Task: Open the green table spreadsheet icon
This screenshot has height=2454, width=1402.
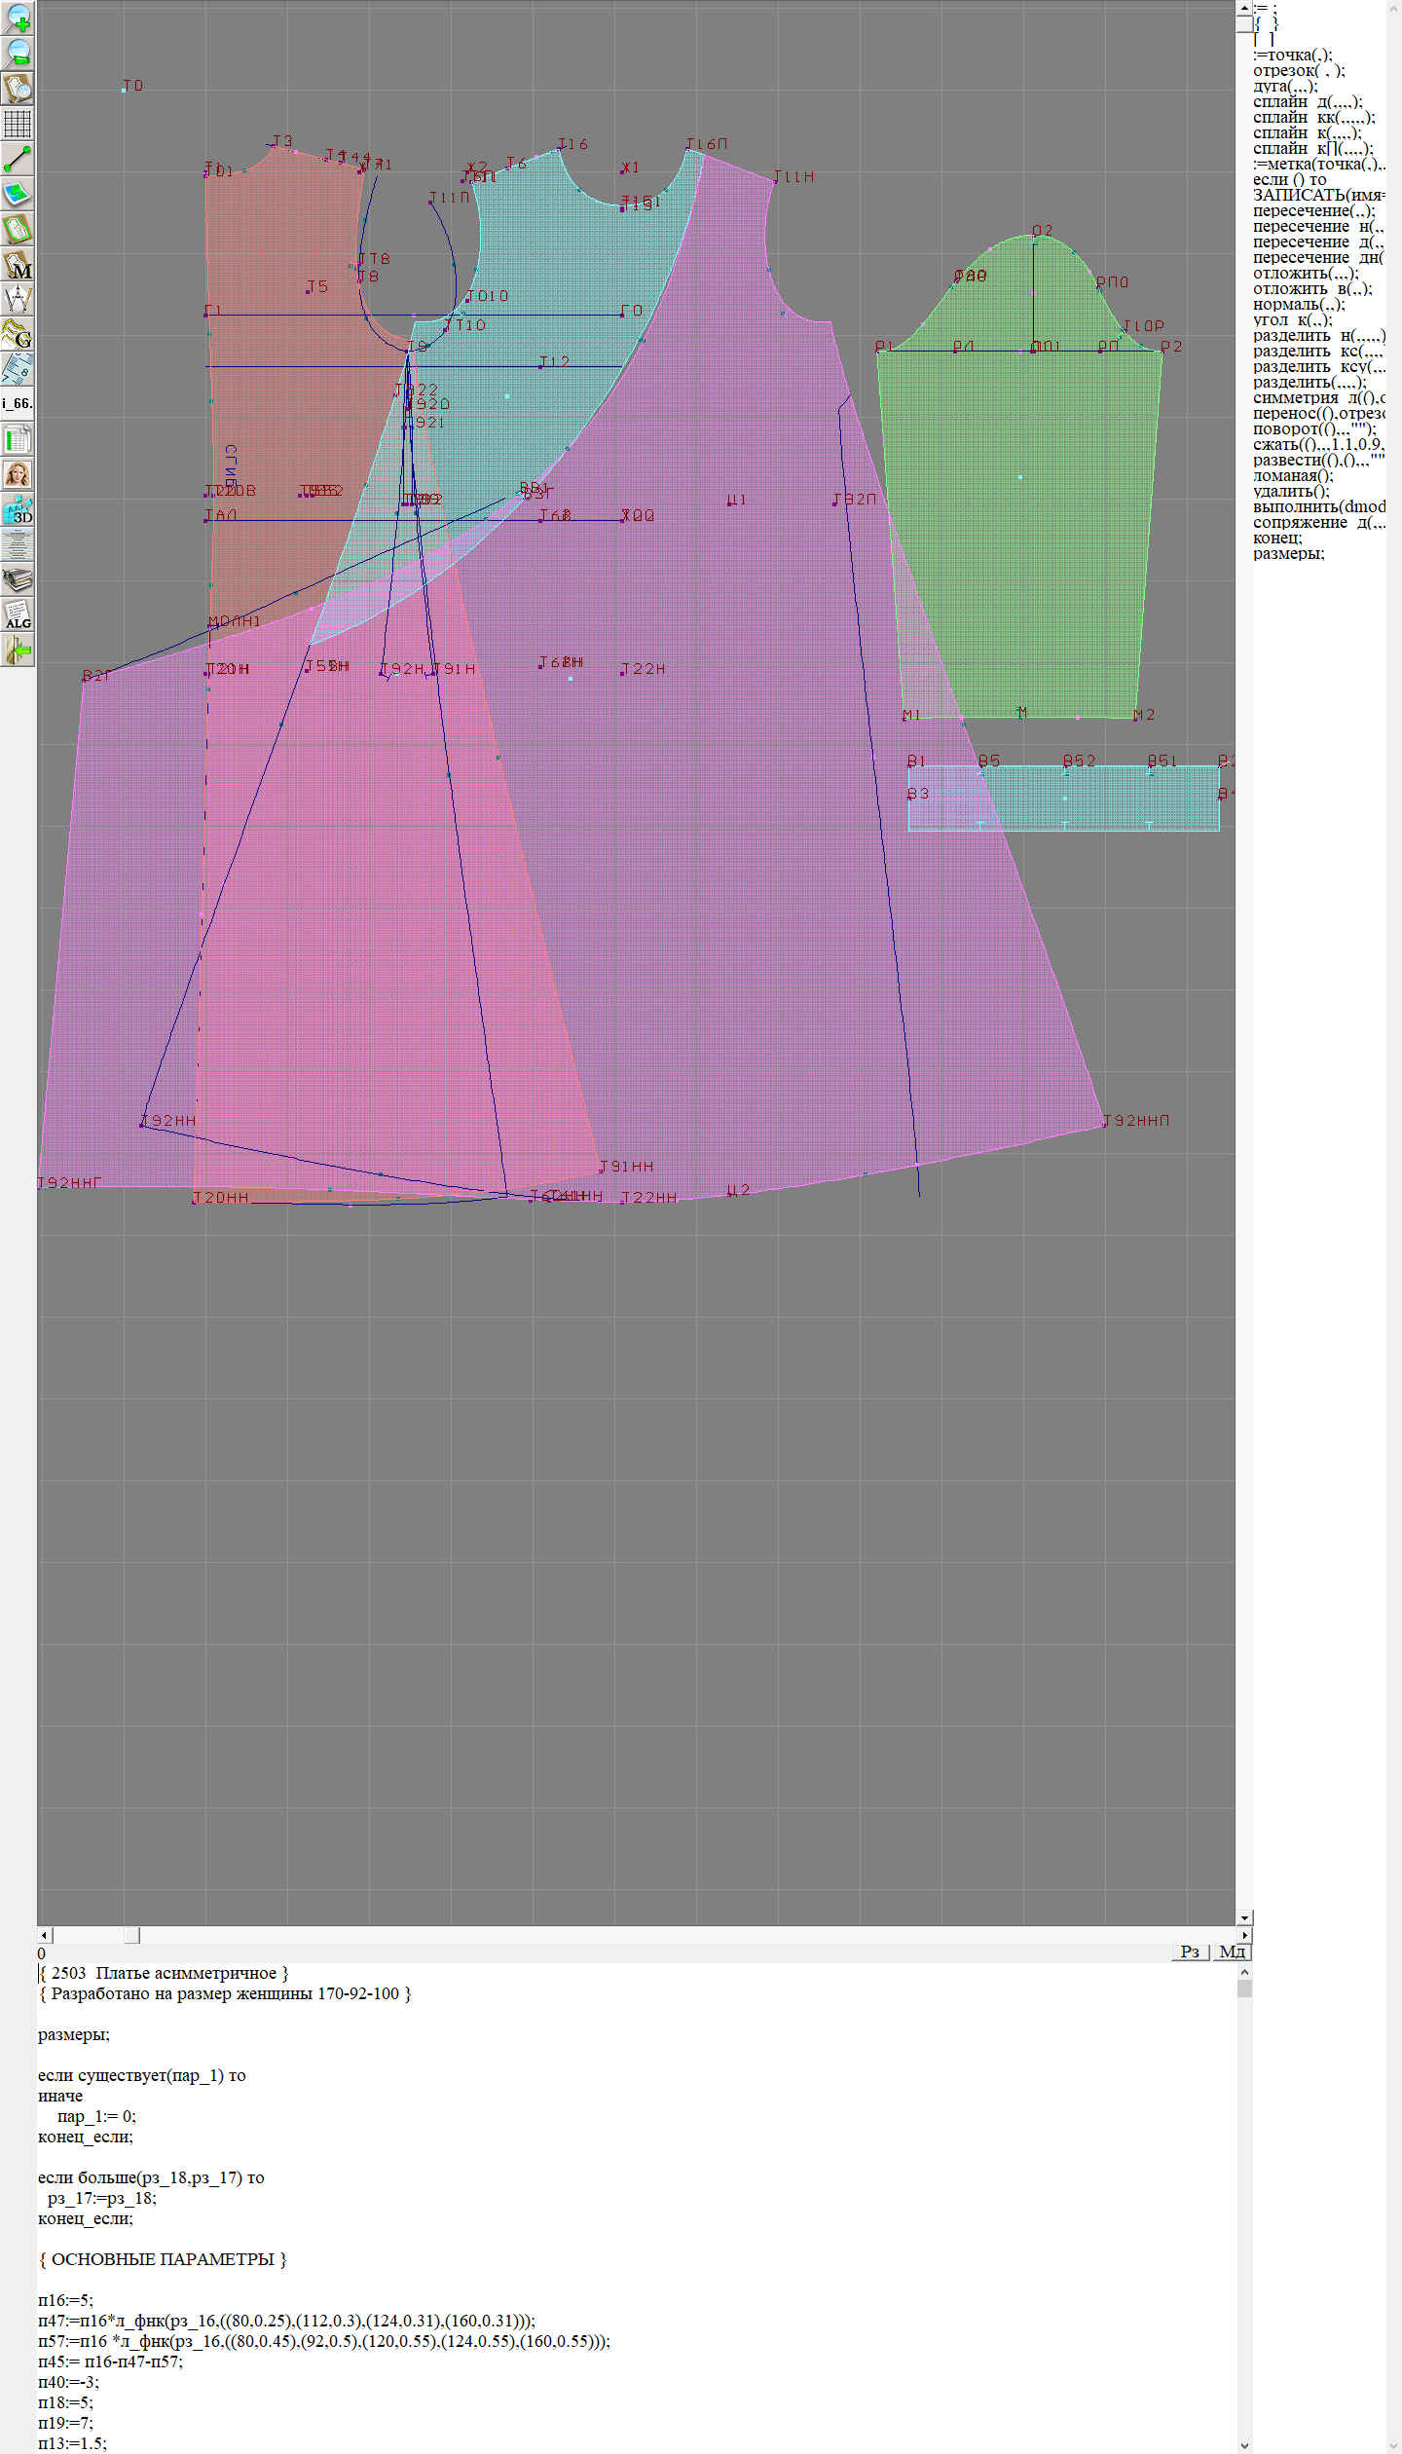Action: pos(18,440)
